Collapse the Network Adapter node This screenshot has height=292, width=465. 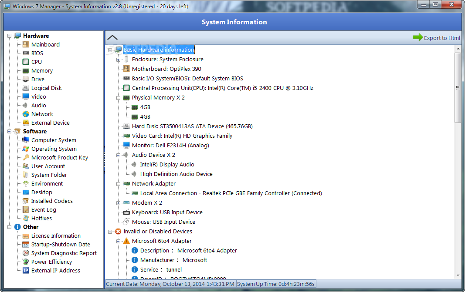pos(119,184)
